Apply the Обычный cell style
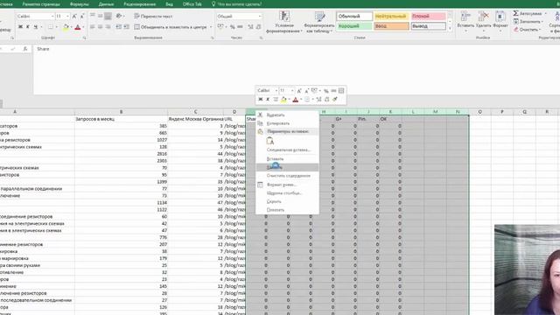The height and width of the screenshot is (315, 560). [x=353, y=17]
